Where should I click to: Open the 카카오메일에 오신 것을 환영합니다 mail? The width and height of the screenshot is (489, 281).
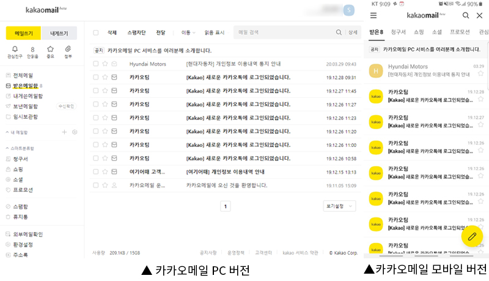227,185
